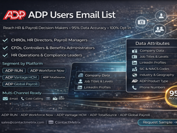Click the CHROs, HR Directors, Payroll Managers line
177x133 pixels.
(49, 40)
